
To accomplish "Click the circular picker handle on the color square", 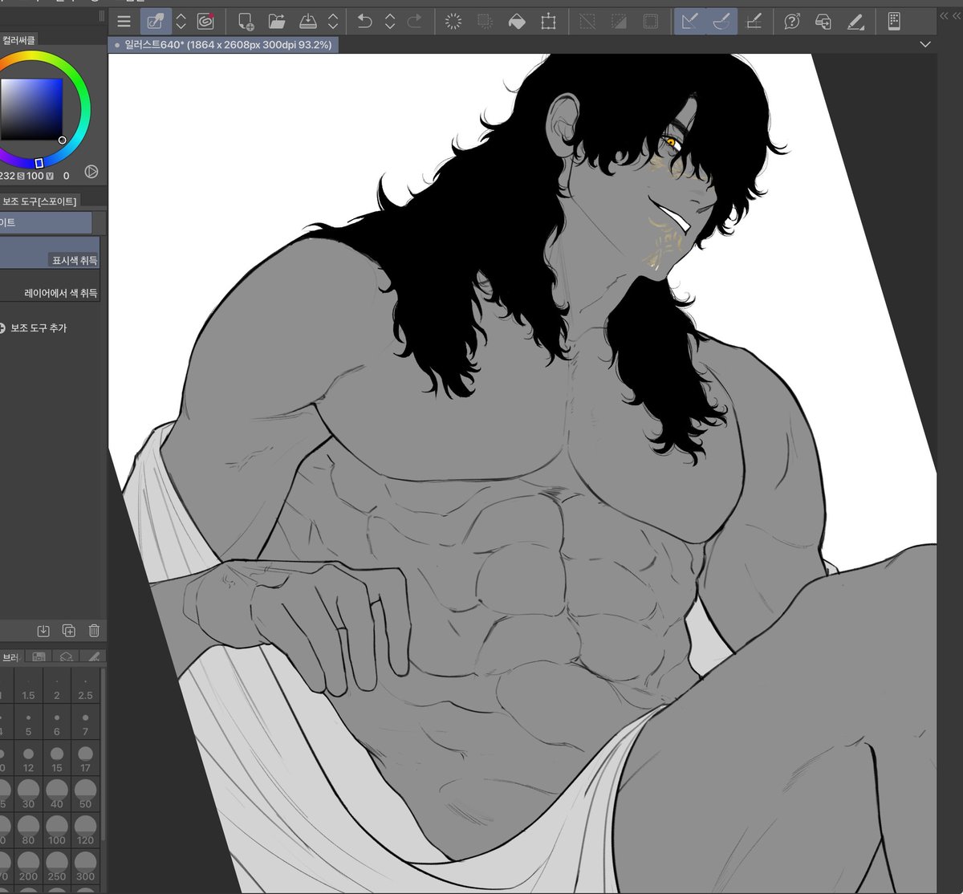I will (x=63, y=140).
